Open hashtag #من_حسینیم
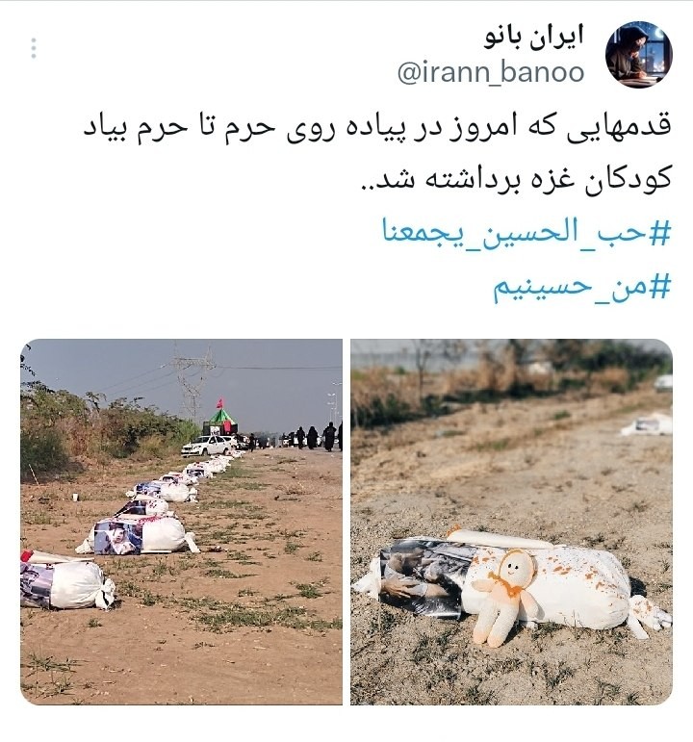 (582, 288)
